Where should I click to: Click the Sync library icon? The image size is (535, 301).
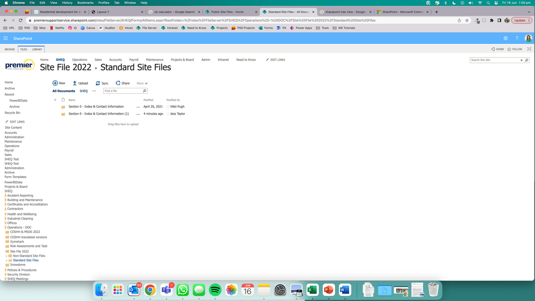pyautogui.click(x=98, y=83)
